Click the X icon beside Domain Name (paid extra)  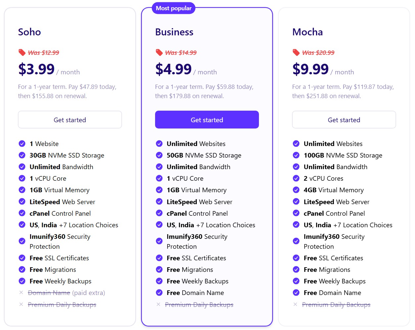[22, 293]
